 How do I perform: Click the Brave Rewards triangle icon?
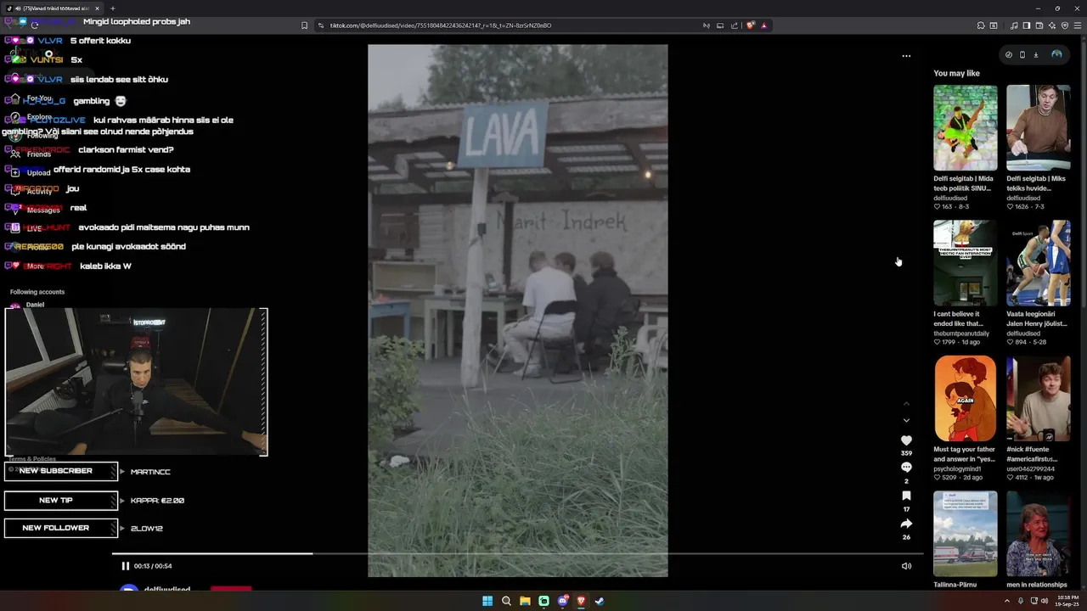763,25
